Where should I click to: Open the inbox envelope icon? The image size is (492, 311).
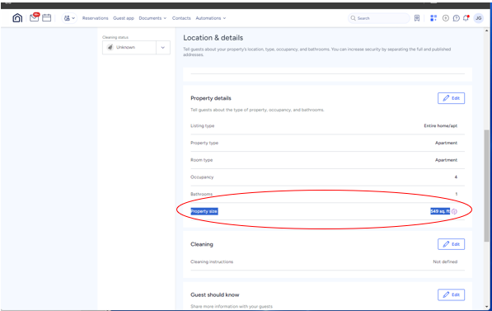pos(35,17)
